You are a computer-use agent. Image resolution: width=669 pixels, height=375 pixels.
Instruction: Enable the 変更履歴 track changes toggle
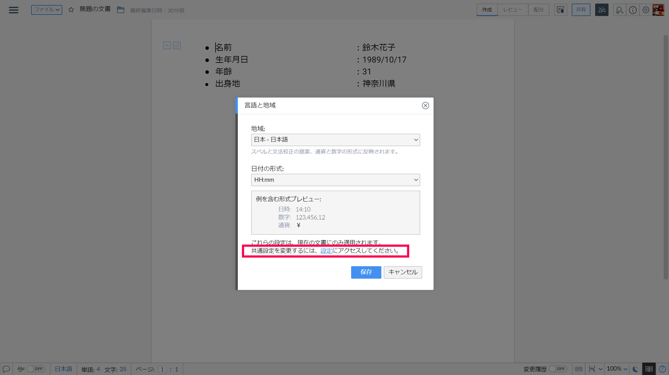[x=558, y=369]
